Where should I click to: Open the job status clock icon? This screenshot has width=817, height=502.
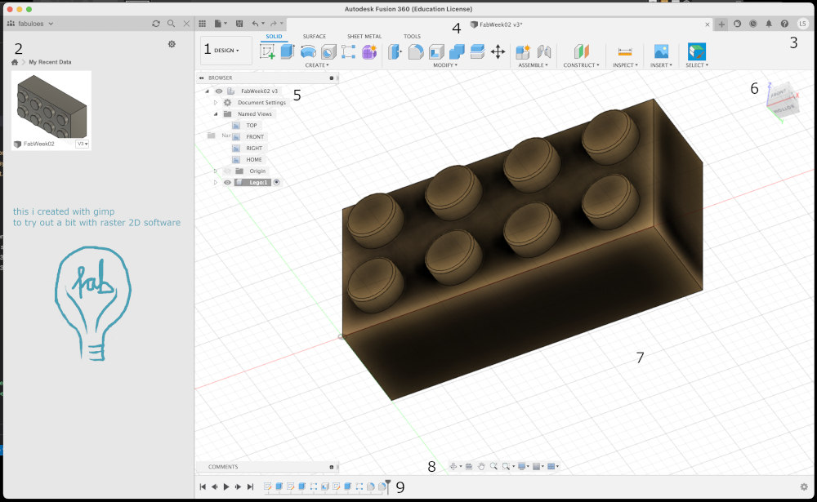coord(753,24)
